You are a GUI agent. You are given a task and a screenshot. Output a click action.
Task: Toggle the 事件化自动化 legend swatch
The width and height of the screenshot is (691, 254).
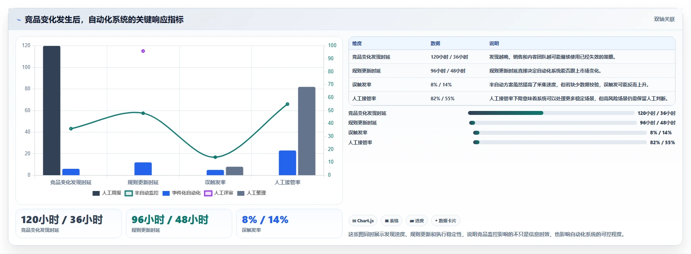pos(166,193)
